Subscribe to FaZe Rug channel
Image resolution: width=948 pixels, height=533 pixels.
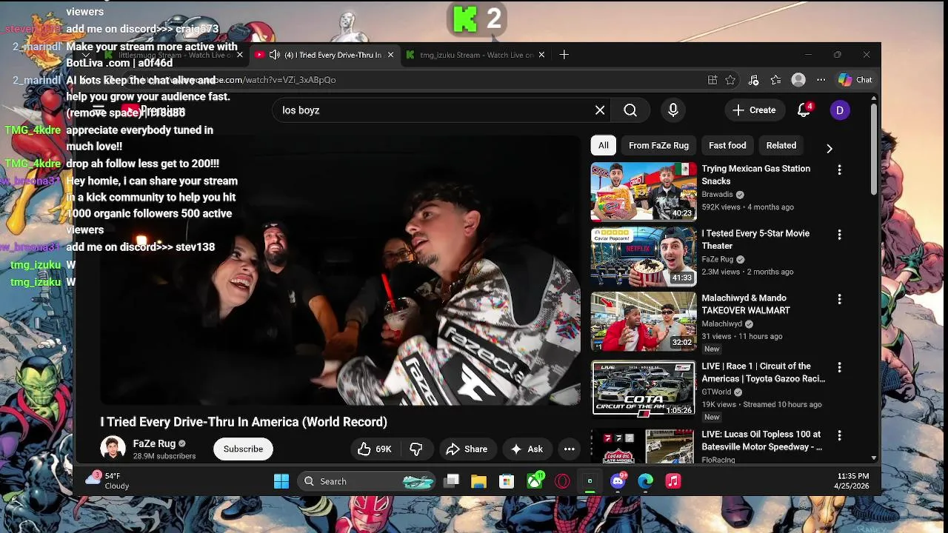(243, 449)
